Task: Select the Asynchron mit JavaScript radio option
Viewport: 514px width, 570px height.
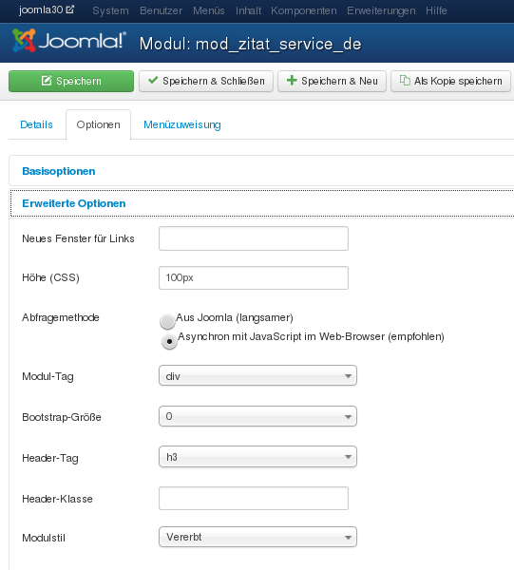Action: click(x=169, y=341)
